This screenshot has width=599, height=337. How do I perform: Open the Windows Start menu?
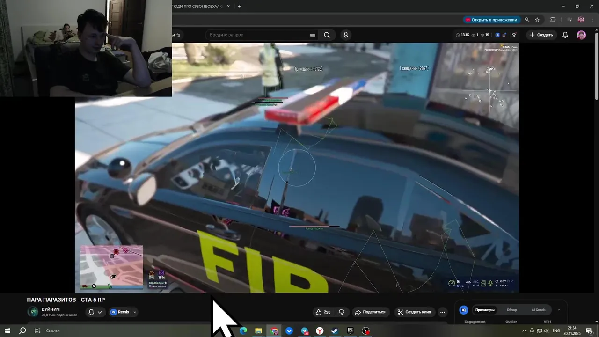point(7,331)
